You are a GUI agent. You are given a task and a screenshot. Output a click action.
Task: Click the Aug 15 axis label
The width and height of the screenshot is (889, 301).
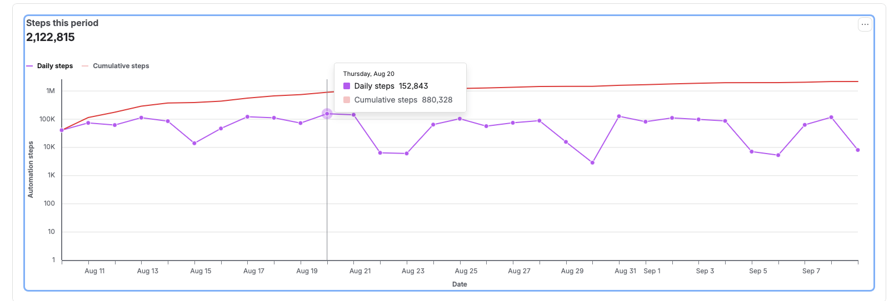[x=201, y=271]
